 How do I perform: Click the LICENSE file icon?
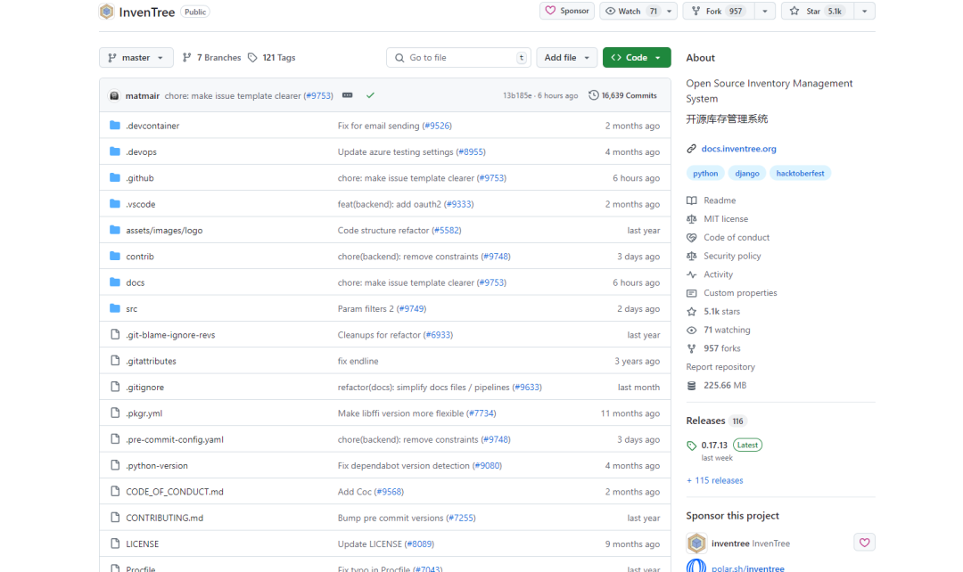click(115, 543)
